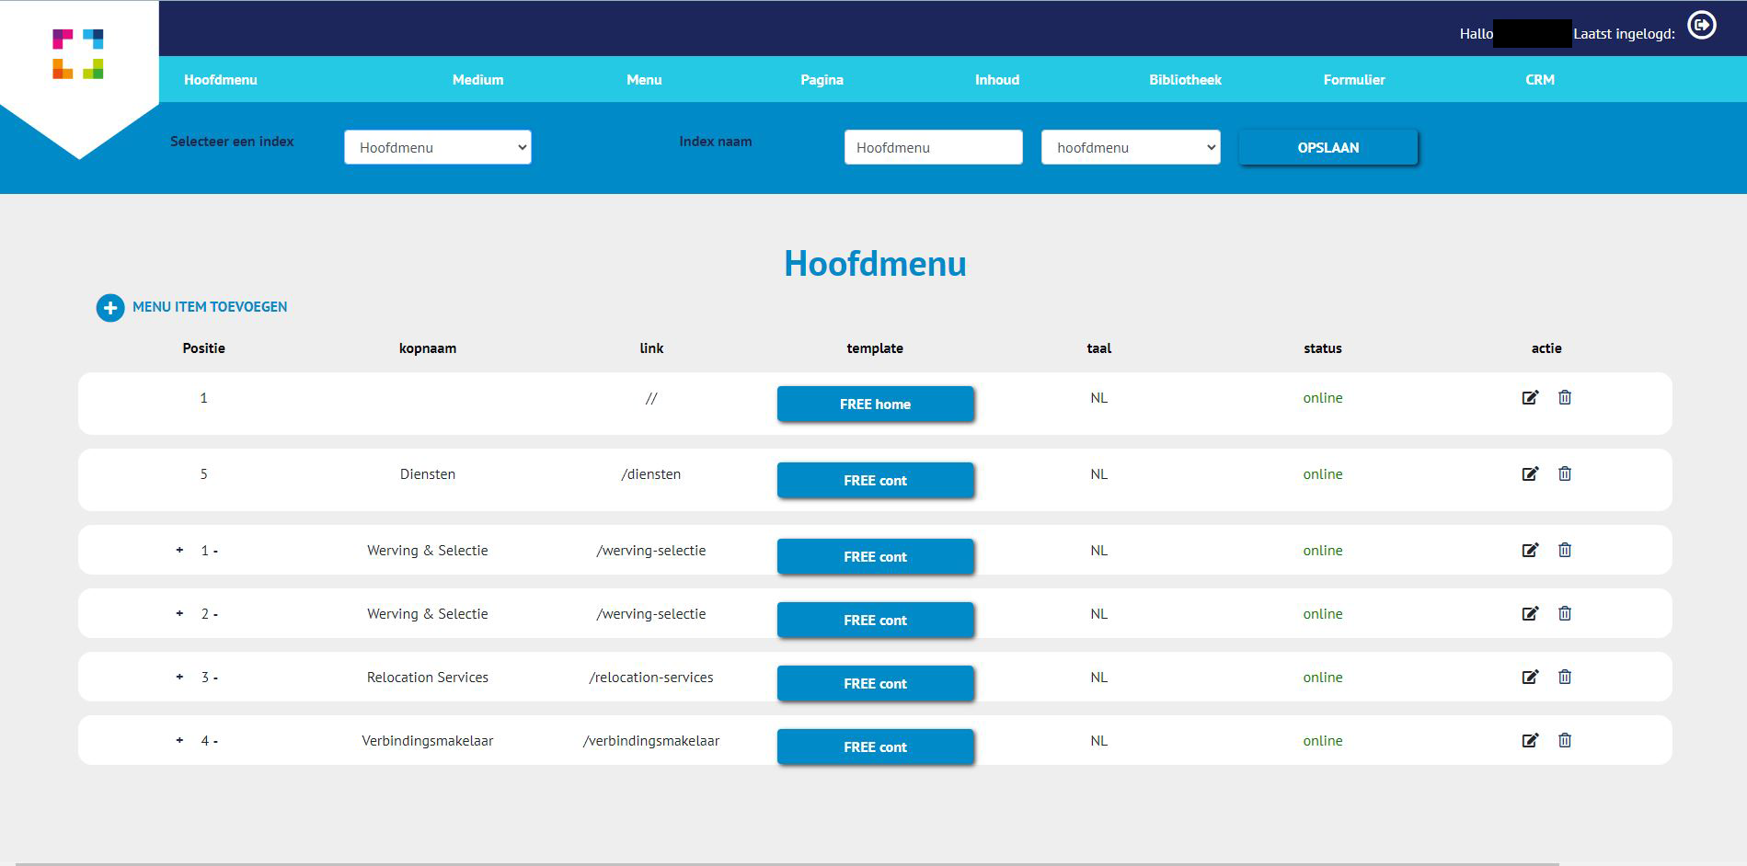
Task: Click FREE cont in submenu row 2
Action: [875, 620]
